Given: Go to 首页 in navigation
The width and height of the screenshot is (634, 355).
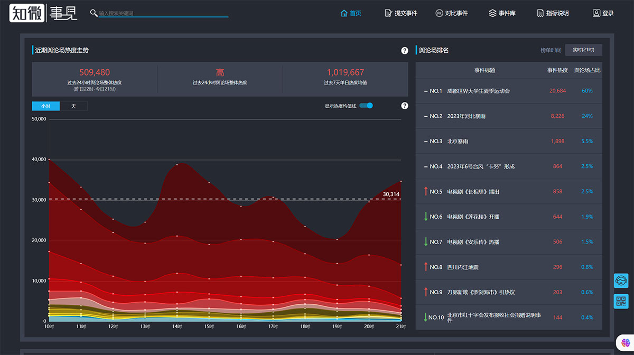Looking at the screenshot, I should 351,13.
